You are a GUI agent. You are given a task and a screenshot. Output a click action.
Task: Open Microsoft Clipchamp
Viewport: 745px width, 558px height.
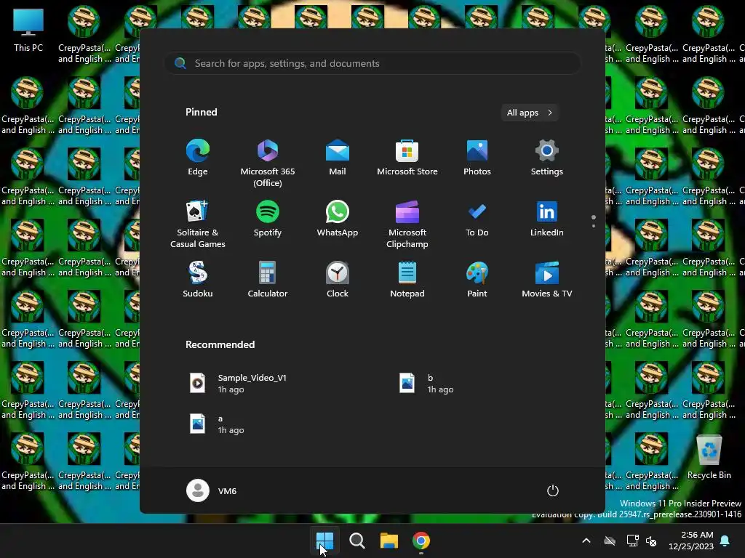(x=407, y=224)
